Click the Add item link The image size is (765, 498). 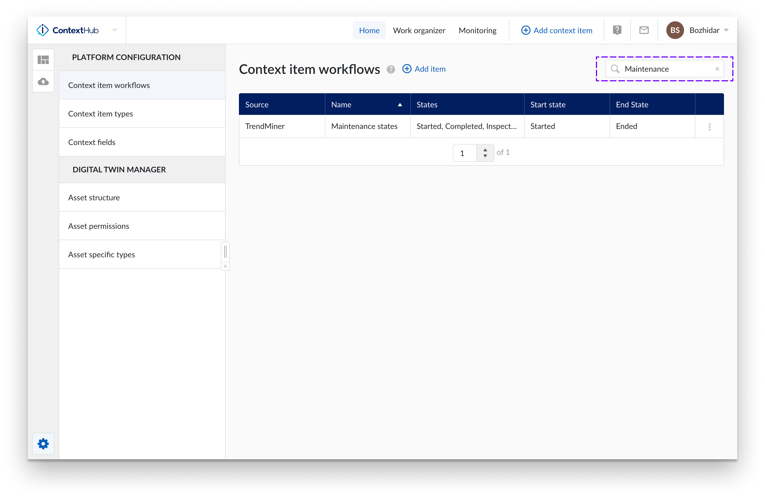[x=430, y=69]
